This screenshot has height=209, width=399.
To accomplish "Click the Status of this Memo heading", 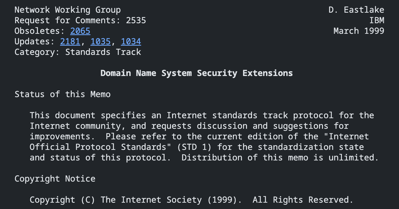I will point(63,94).
